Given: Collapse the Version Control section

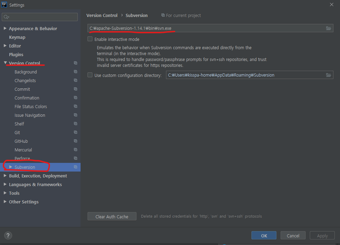Looking at the screenshot, I should tap(5, 63).
